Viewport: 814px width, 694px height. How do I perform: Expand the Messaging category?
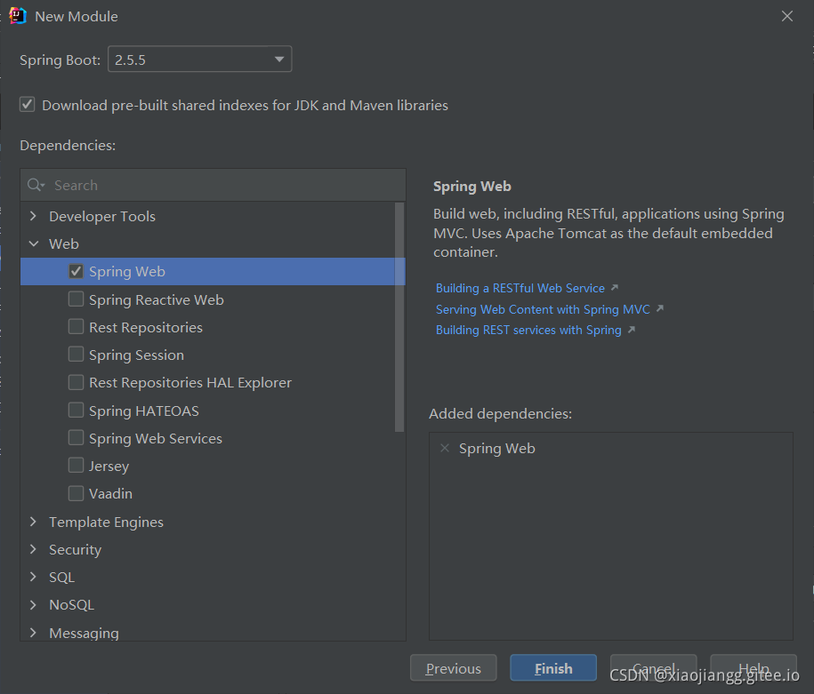click(x=33, y=633)
